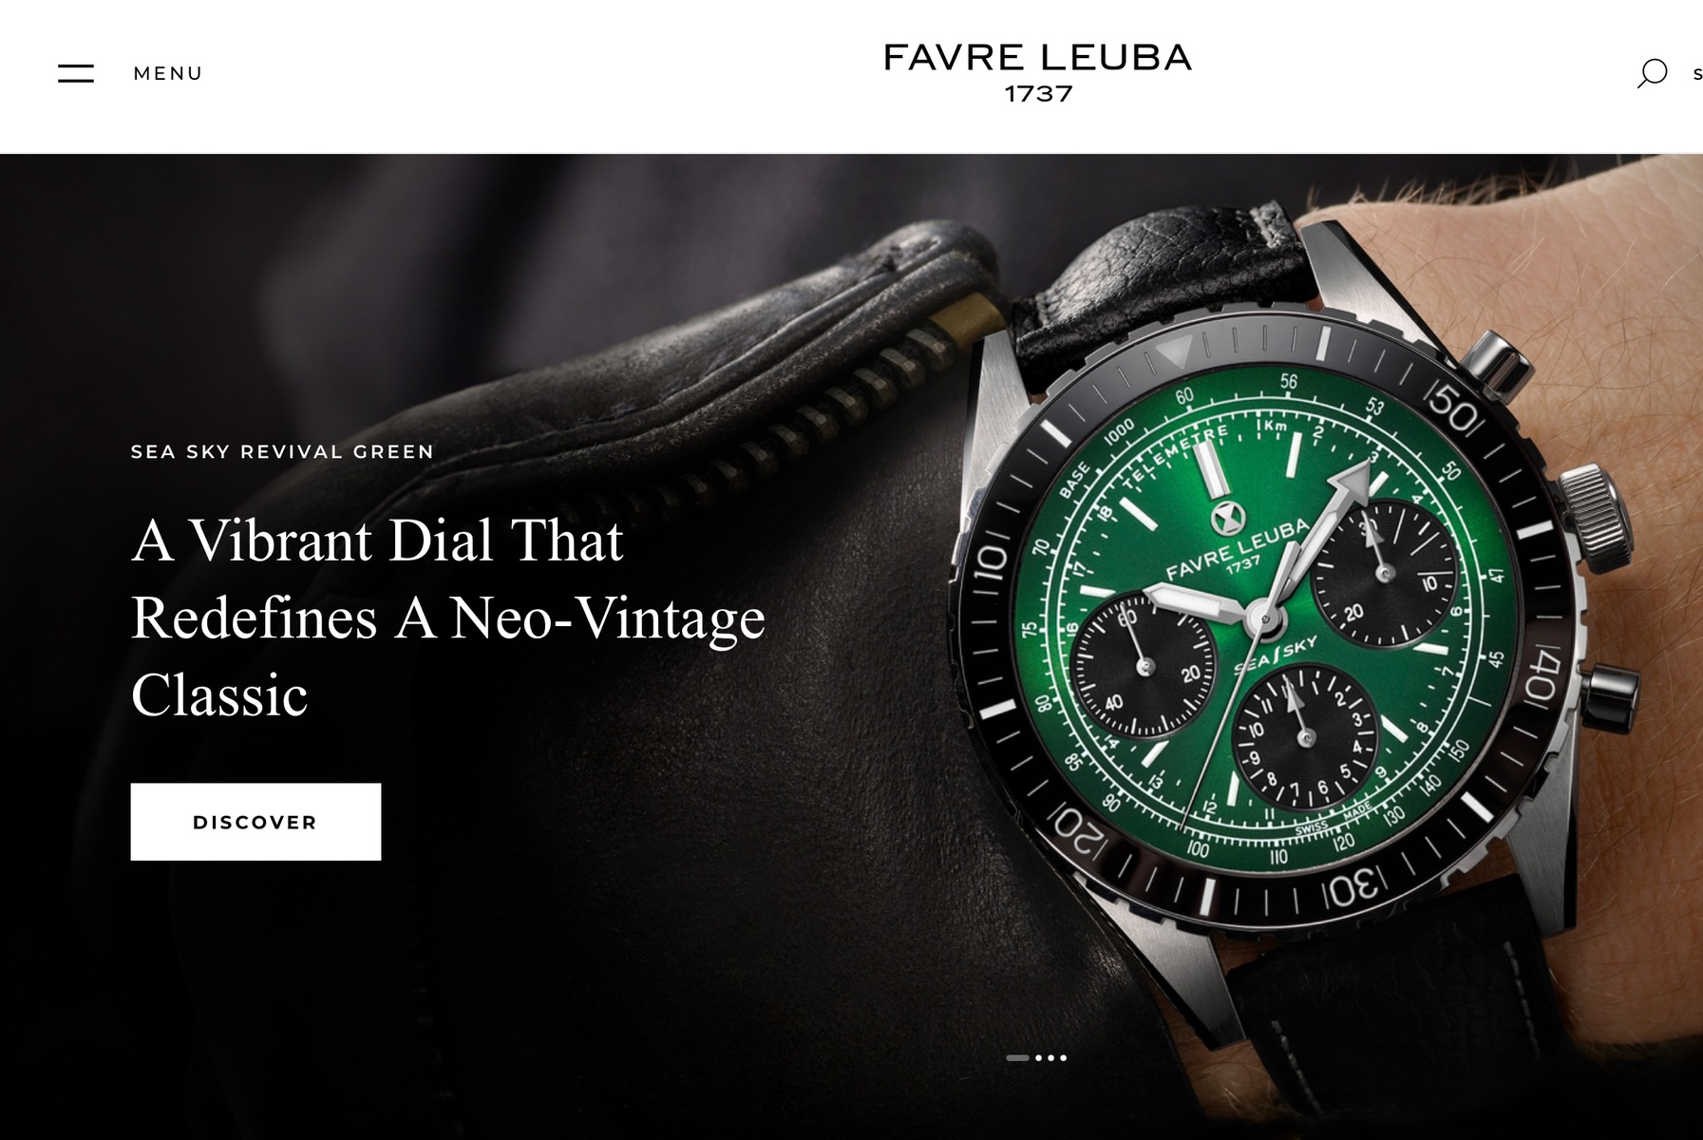Click the DISCOVER button
1703x1140 pixels.
pyautogui.click(x=255, y=822)
